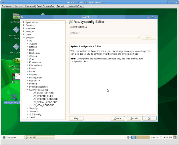Select the Cron tree item
Image resolution: width=179 pixels, height=145 pixels.
coord(31,59)
